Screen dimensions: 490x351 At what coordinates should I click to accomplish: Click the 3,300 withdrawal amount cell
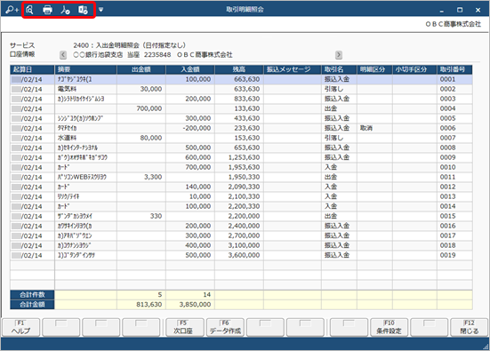click(141, 177)
